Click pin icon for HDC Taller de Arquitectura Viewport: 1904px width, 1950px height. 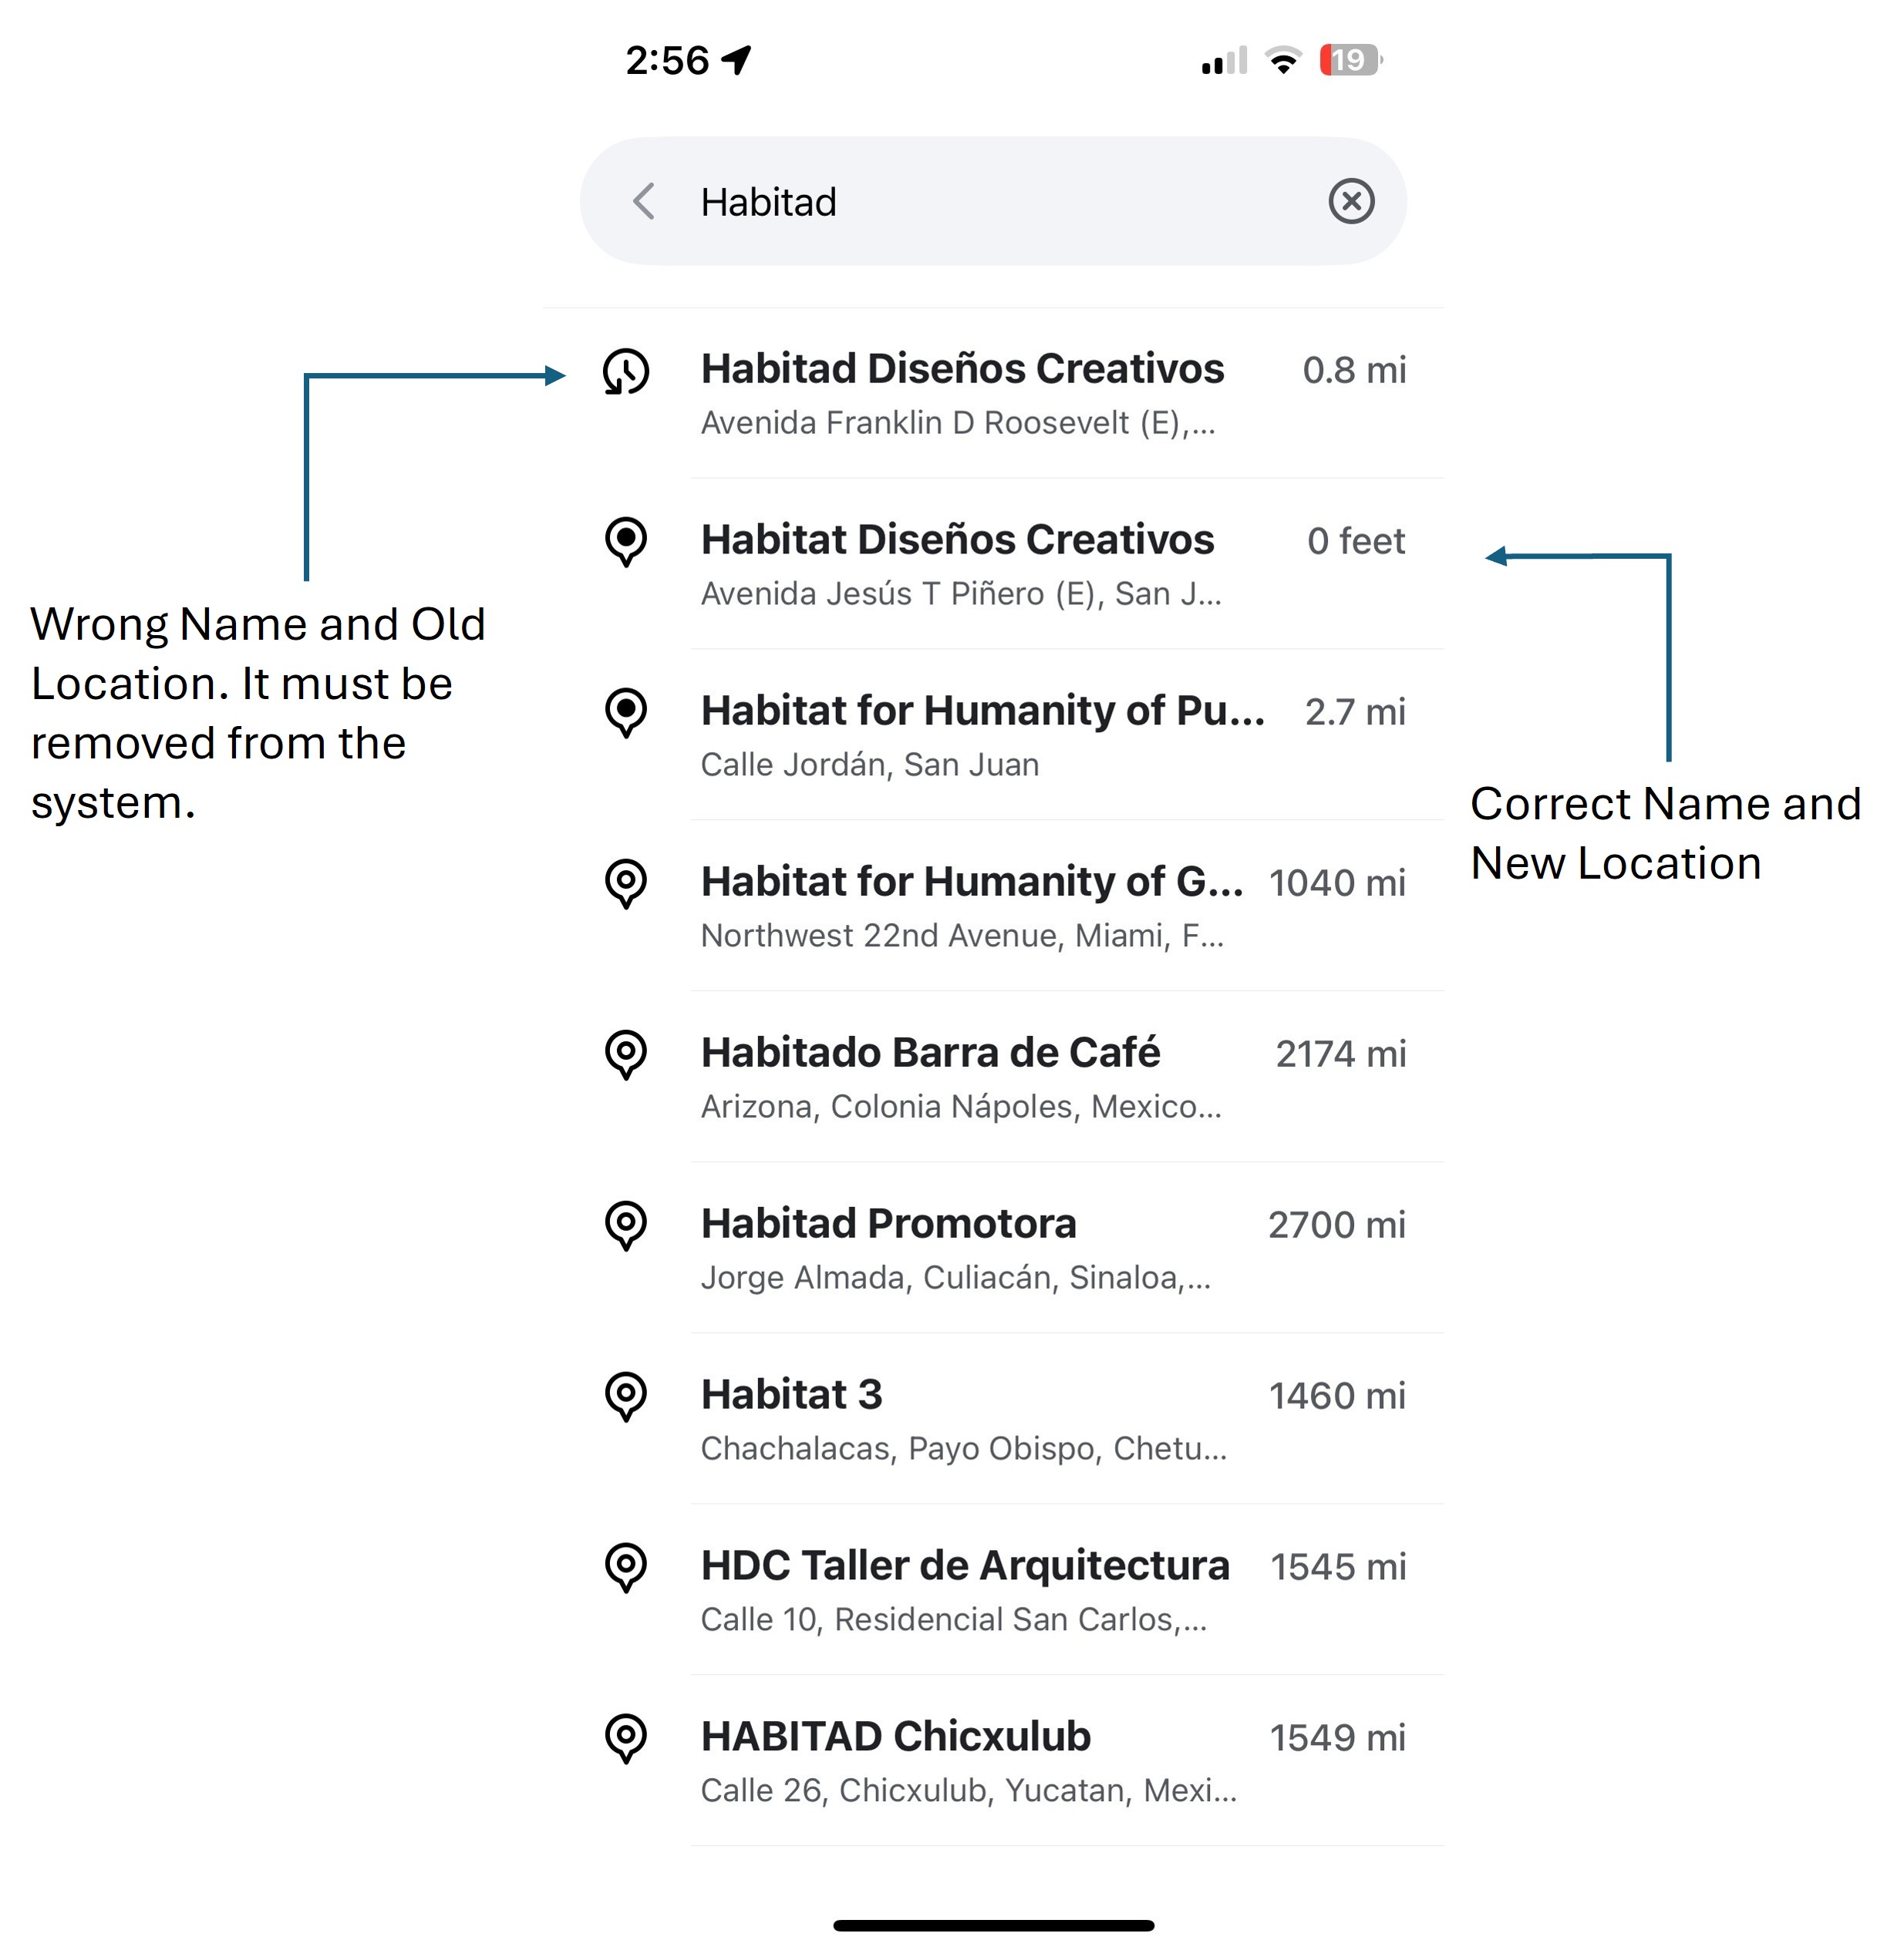click(x=626, y=1567)
